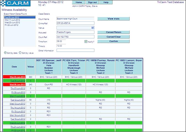Open the Mon 04-Jun-2012 date link
This screenshot has width=186, height=132.
[x=18, y=77]
